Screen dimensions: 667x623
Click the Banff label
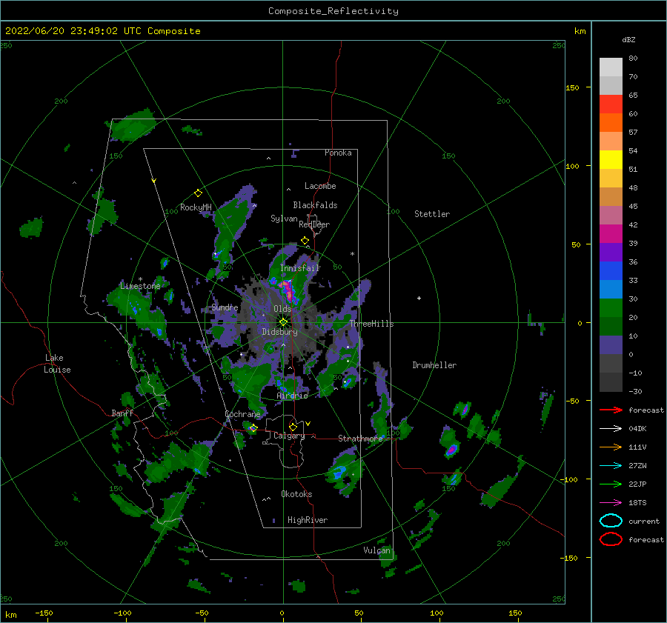pos(122,413)
